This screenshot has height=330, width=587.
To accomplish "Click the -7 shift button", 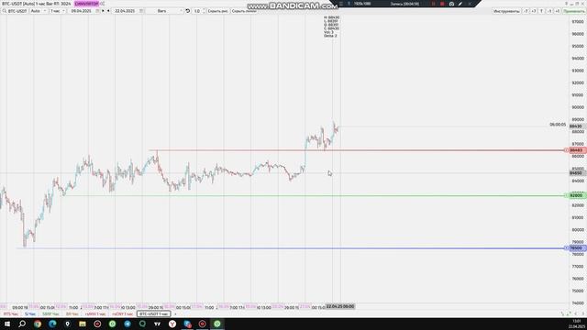I will [526, 11].
